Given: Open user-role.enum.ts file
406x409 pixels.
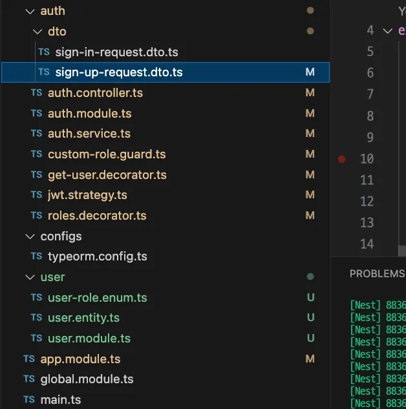Looking at the screenshot, I should [x=97, y=298].
